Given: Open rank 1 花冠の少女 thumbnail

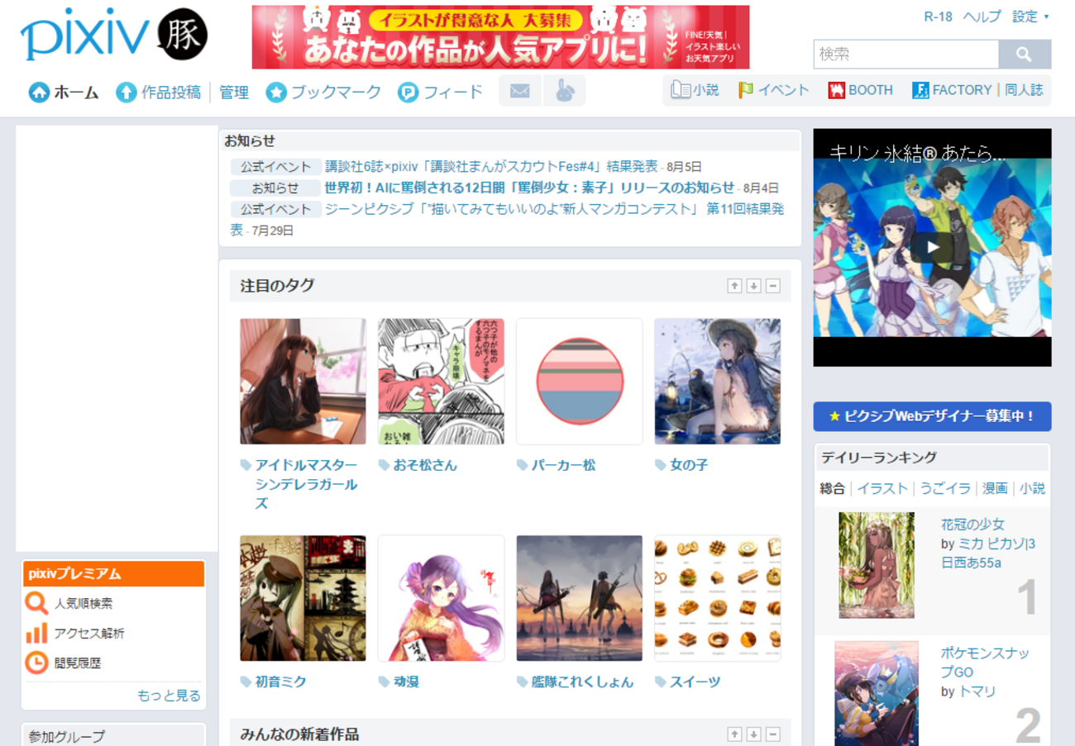Looking at the screenshot, I should point(877,565).
